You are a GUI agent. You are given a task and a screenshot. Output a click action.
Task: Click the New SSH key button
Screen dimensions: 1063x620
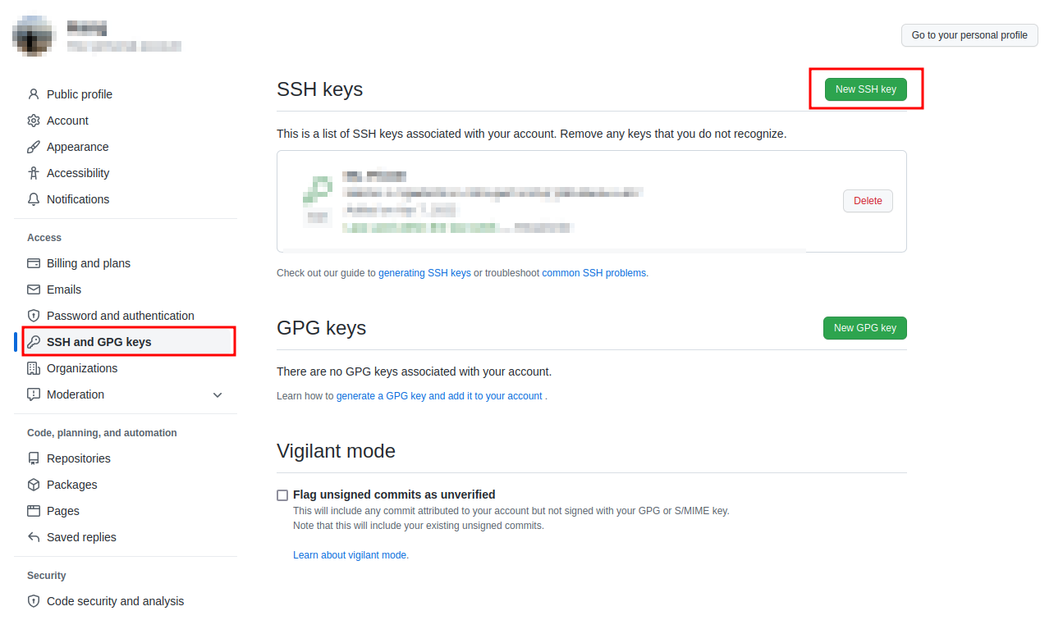point(865,89)
